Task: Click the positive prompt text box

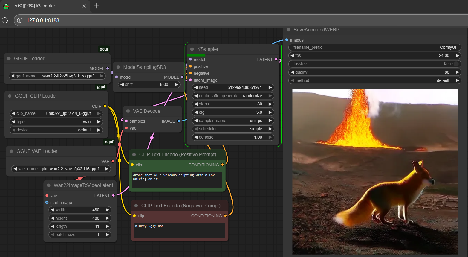Action: pos(177,180)
